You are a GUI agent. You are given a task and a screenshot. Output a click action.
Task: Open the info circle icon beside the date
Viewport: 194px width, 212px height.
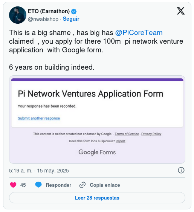tap(181, 170)
